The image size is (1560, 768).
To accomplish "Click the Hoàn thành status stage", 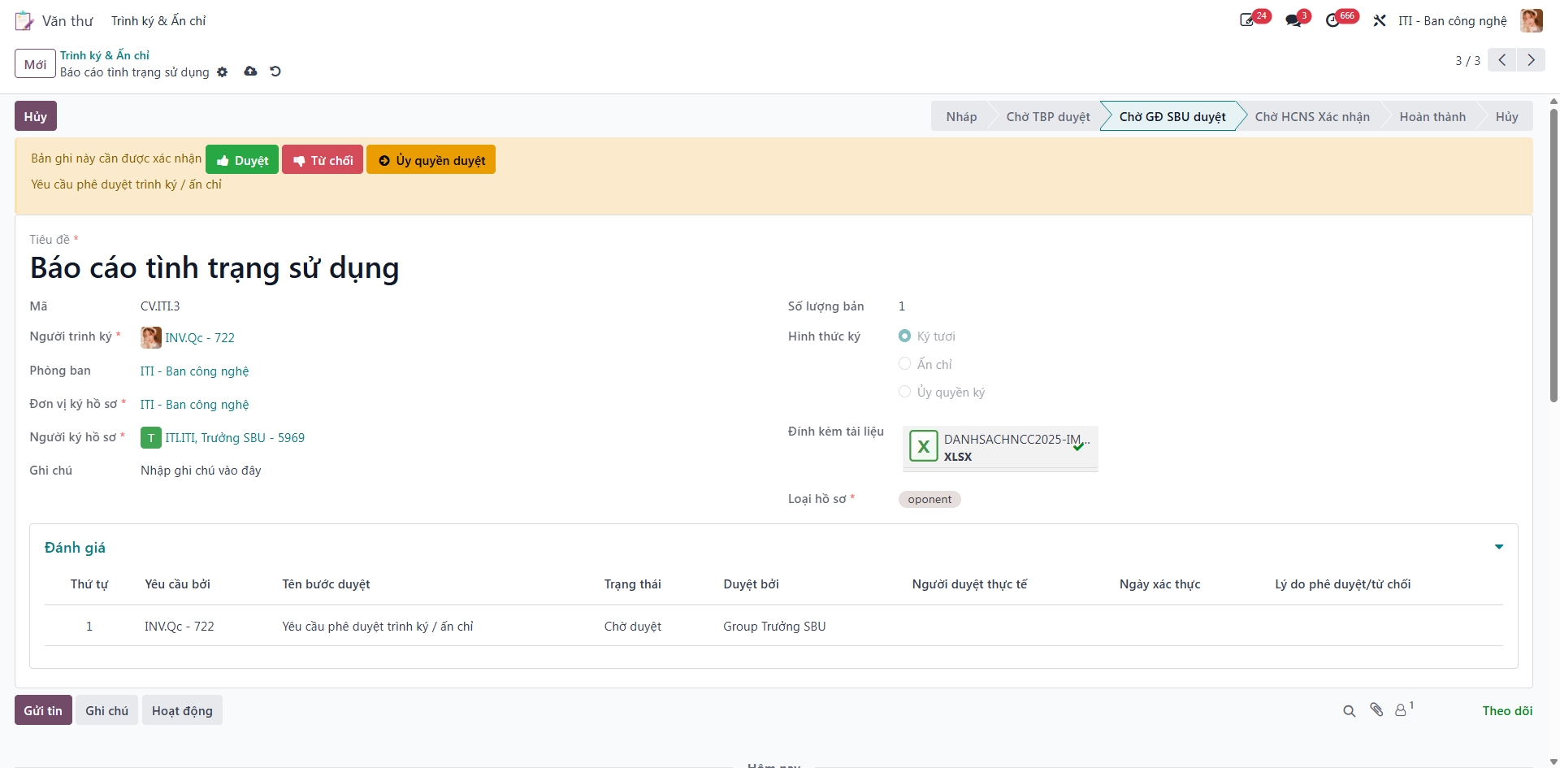I will click(1432, 116).
